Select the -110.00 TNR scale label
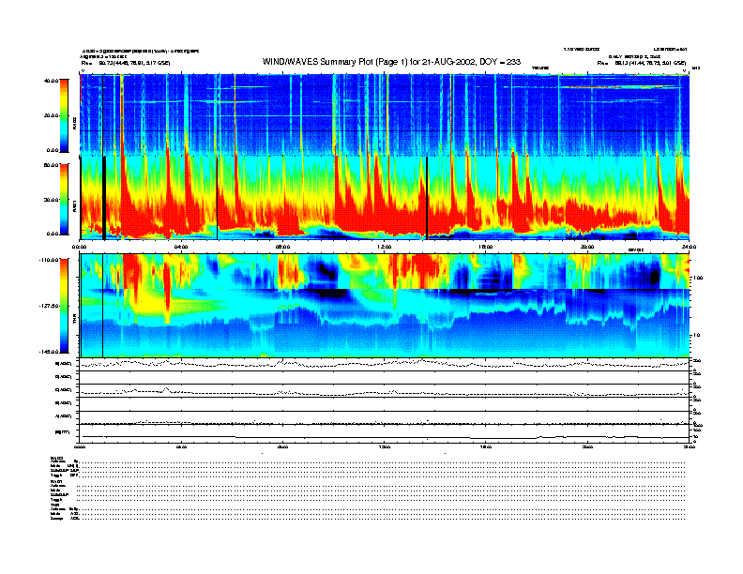Viewport: 743px width, 574px height. tap(50, 260)
